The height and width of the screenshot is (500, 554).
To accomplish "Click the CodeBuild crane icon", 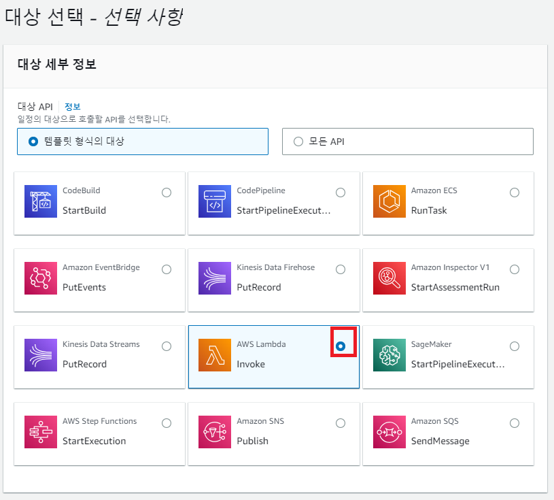I will (41, 201).
